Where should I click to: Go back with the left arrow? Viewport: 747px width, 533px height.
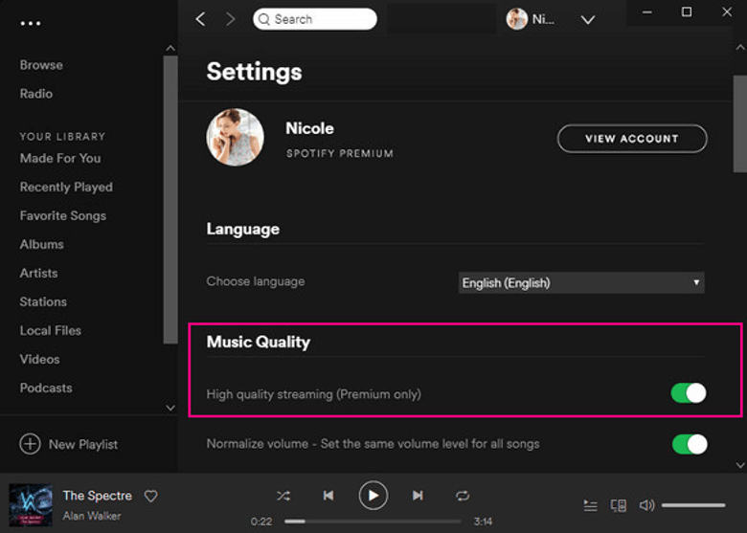[x=200, y=19]
